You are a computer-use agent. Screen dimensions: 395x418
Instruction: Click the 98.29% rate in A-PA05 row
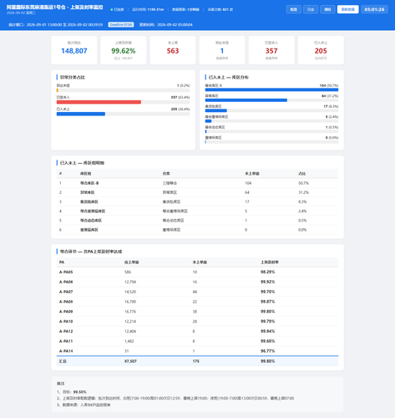tap(268, 272)
